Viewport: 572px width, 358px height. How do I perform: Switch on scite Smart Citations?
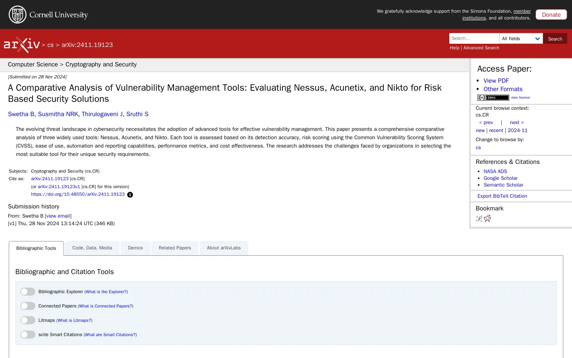(x=28, y=335)
